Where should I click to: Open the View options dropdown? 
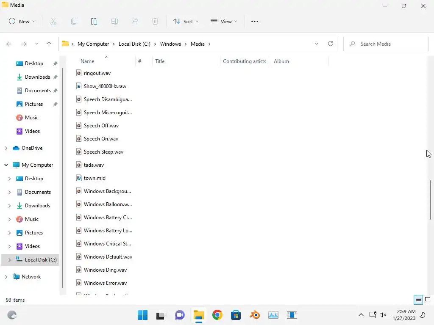224,21
